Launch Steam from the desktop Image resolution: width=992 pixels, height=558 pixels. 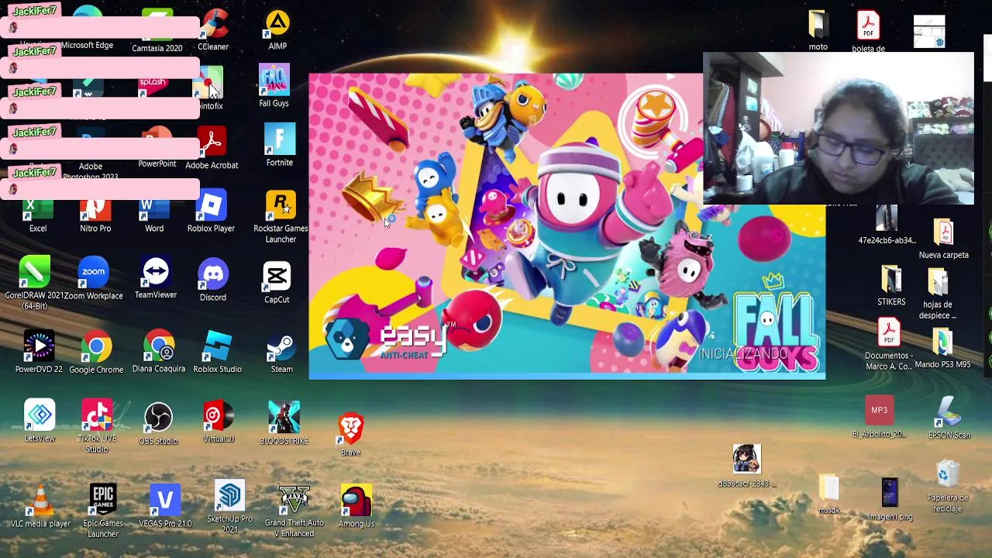[x=281, y=353]
